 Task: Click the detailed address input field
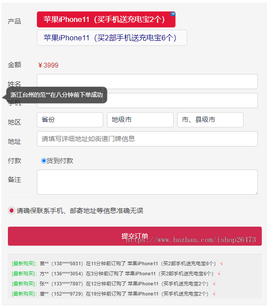pos(147,139)
